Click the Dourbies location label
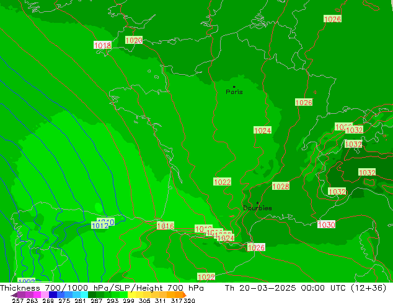The height and width of the screenshot is (303, 393). [257, 208]
